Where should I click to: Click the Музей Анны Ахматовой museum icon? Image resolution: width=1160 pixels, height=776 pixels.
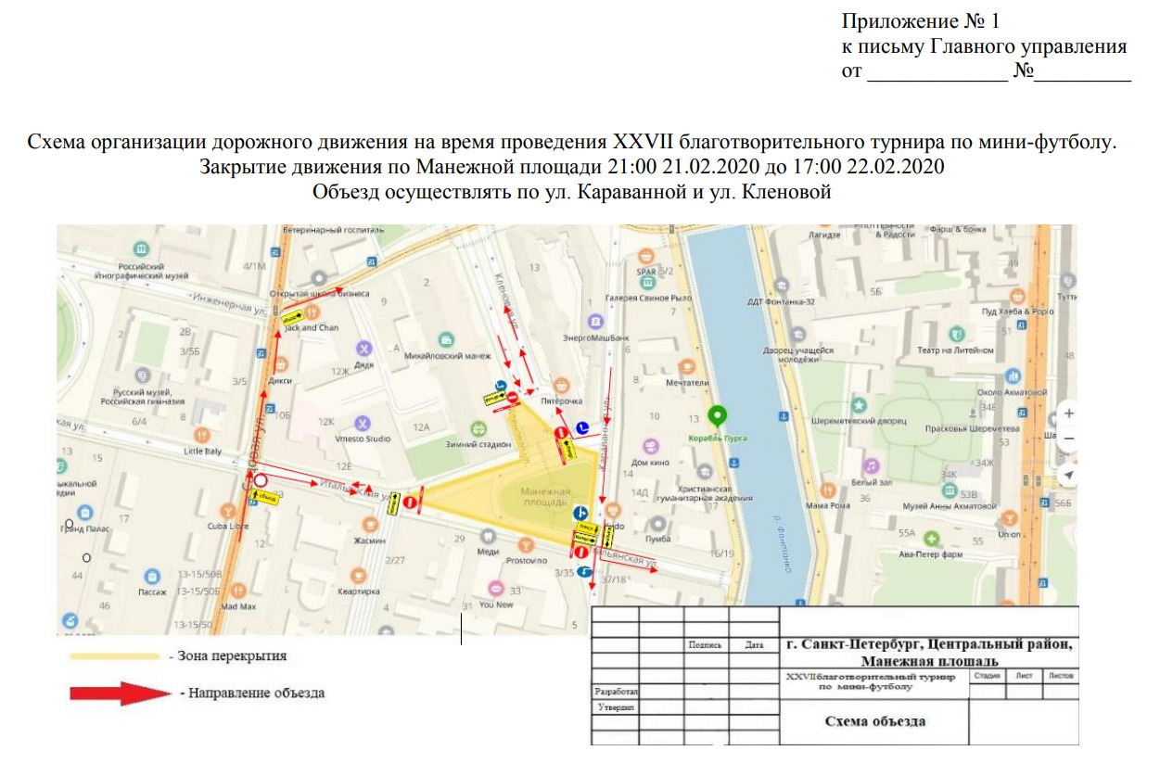(x=950, y=490)
